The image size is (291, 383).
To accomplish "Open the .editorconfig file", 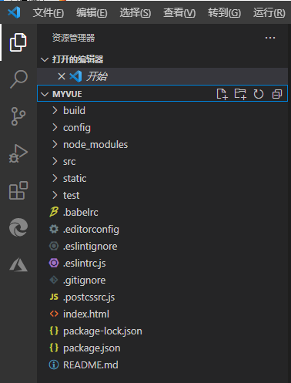I will [162, 229].
